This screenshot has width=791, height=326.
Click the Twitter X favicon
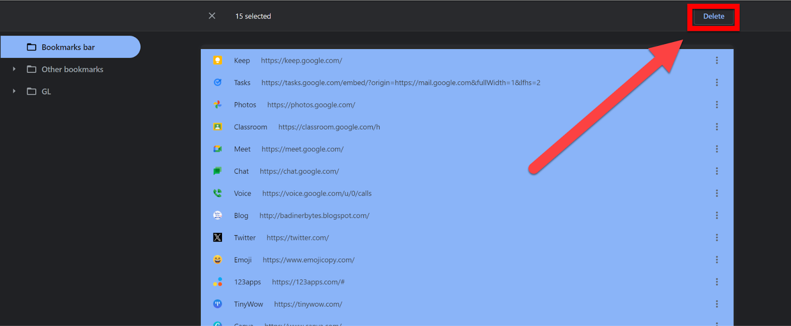click(218, 238)
